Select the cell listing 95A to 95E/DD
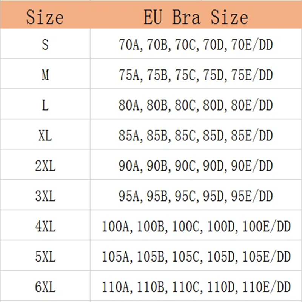 [196, 196]
